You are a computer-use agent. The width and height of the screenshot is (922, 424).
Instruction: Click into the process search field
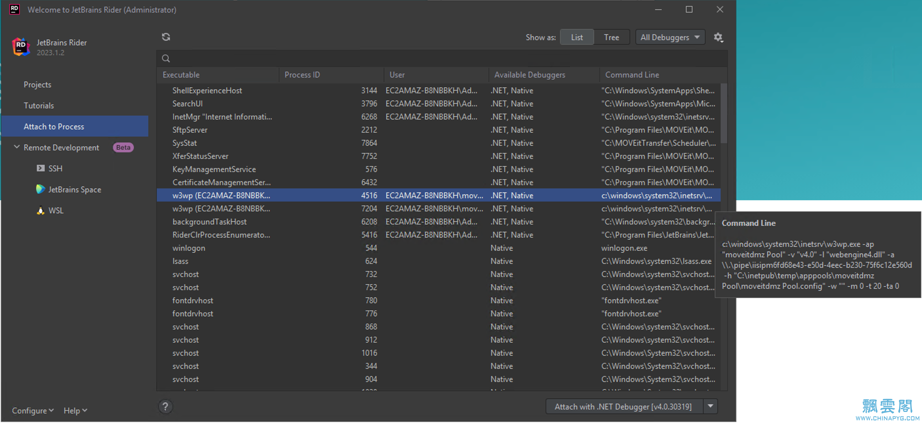(x=442, y=58)
